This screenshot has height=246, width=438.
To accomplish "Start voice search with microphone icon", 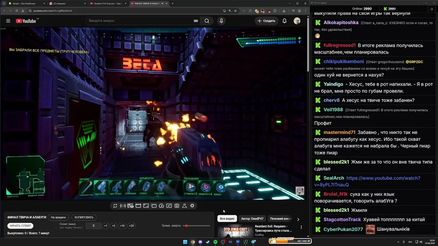I will point(221,21).
